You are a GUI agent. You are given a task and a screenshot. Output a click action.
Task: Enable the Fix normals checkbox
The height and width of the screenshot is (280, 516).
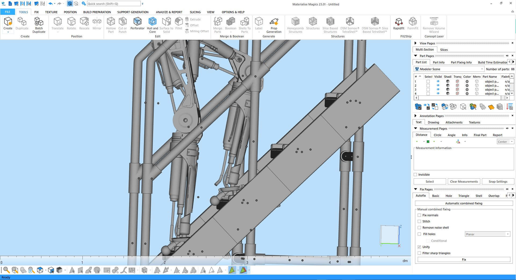click(419, 215)
